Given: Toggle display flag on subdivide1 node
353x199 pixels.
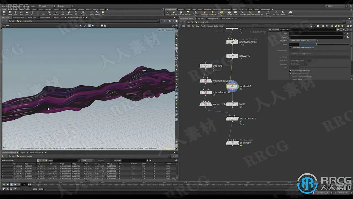Looking at the screenshot, I should [237, 87].
